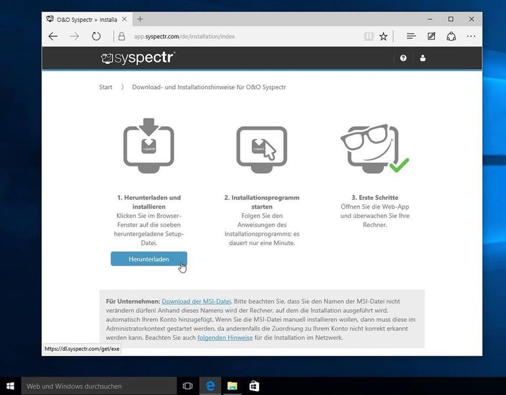
Task: Click the installer cursor step 2 illustration
Action: click(262, 149)
